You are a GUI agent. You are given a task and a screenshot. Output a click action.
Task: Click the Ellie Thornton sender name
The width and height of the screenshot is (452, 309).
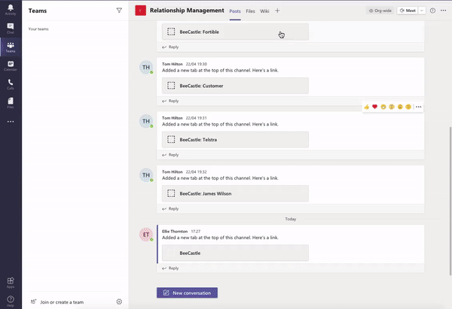pyautogui.click(x=175, y=232)
